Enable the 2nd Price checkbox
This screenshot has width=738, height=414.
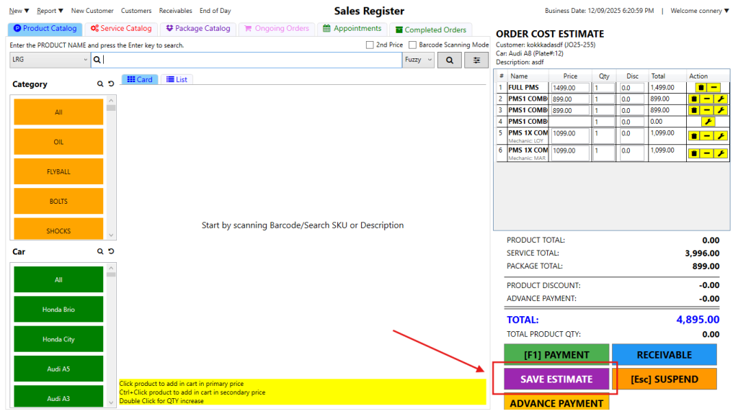tap(370, 45)
